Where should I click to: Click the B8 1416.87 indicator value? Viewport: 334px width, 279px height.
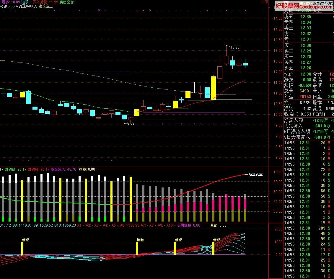pos(22,225)
